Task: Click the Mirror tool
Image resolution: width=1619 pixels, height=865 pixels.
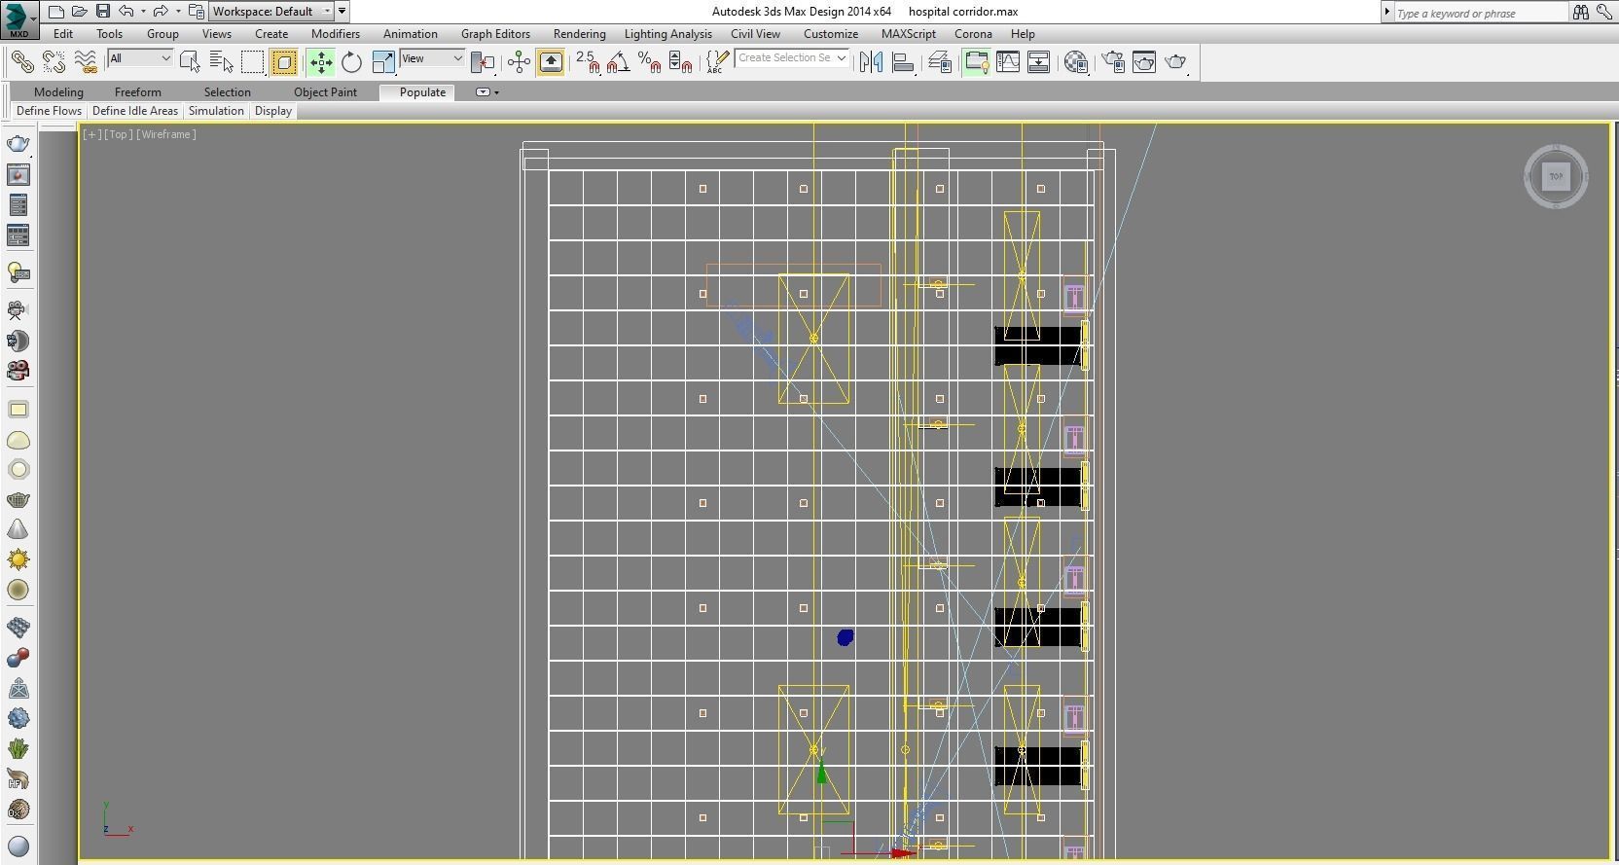Action: 871,62
